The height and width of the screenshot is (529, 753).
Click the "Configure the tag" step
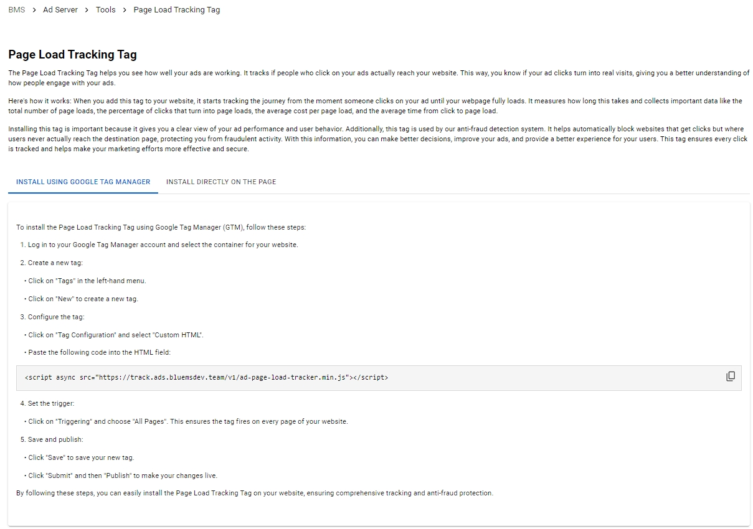point(56,317)
